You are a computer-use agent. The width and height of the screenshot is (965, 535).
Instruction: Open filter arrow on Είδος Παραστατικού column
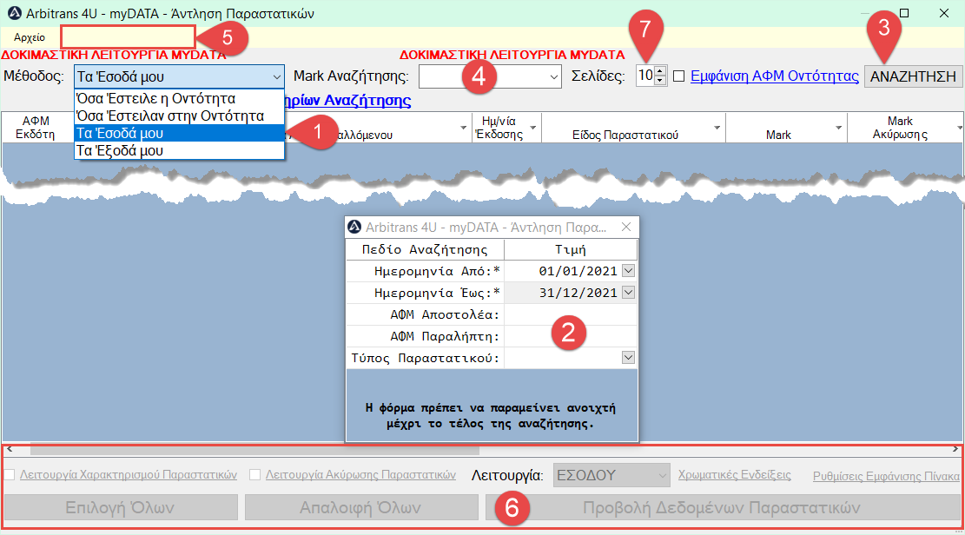pyautogui.click(x=717, y=128)
